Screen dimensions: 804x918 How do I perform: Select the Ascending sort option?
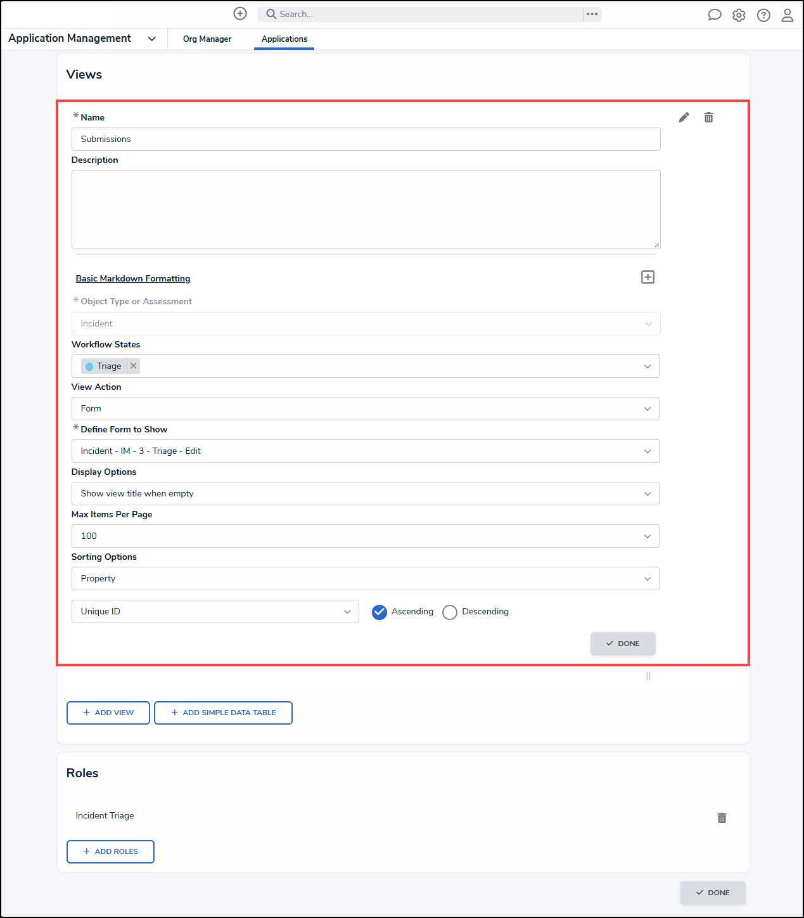tap(380, 612)
